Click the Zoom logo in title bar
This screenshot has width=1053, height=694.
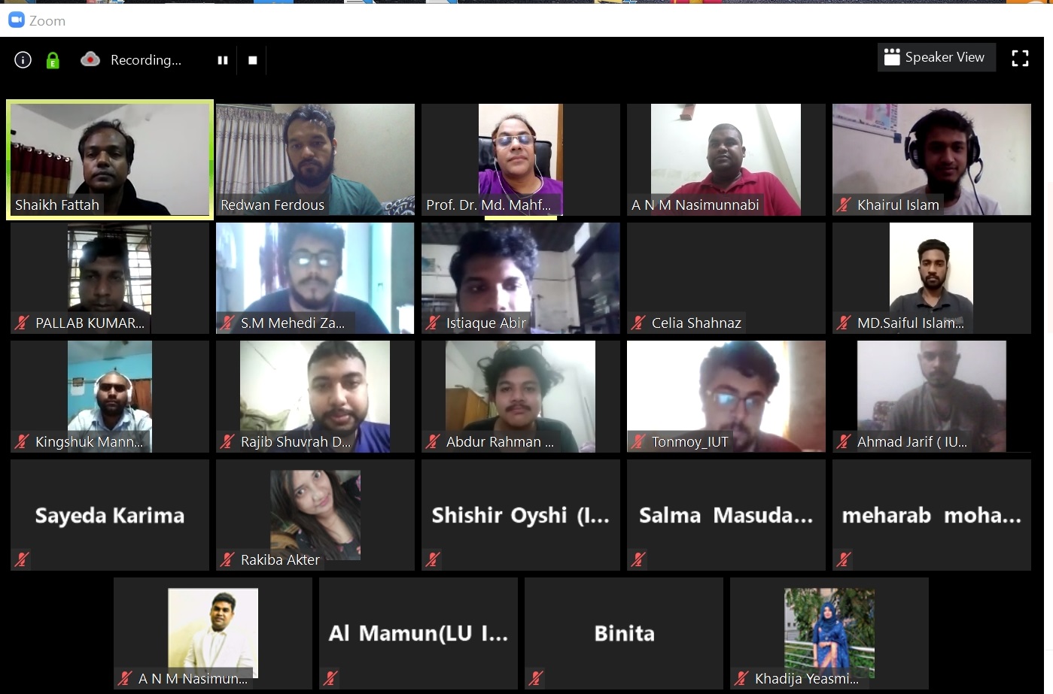17,20
